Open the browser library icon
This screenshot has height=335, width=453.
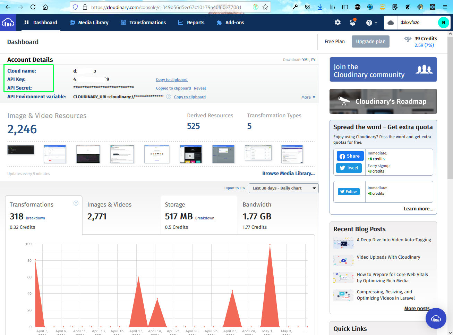coord(332,7)
